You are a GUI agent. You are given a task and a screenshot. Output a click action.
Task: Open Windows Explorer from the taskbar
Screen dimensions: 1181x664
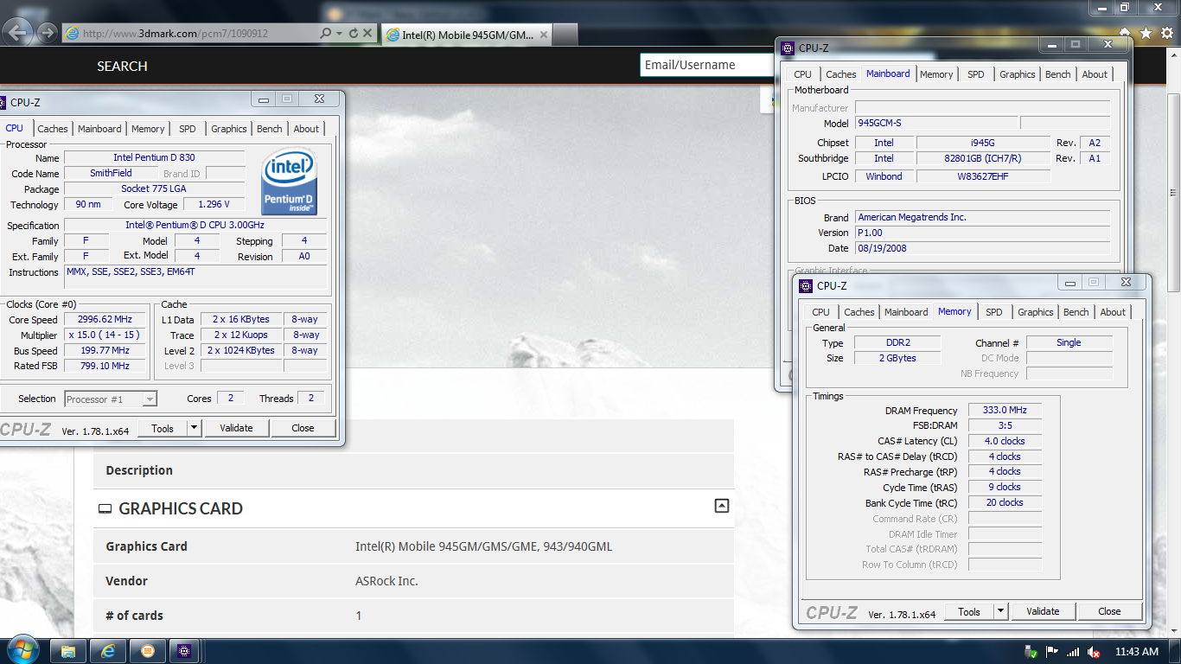coord(68,651)
